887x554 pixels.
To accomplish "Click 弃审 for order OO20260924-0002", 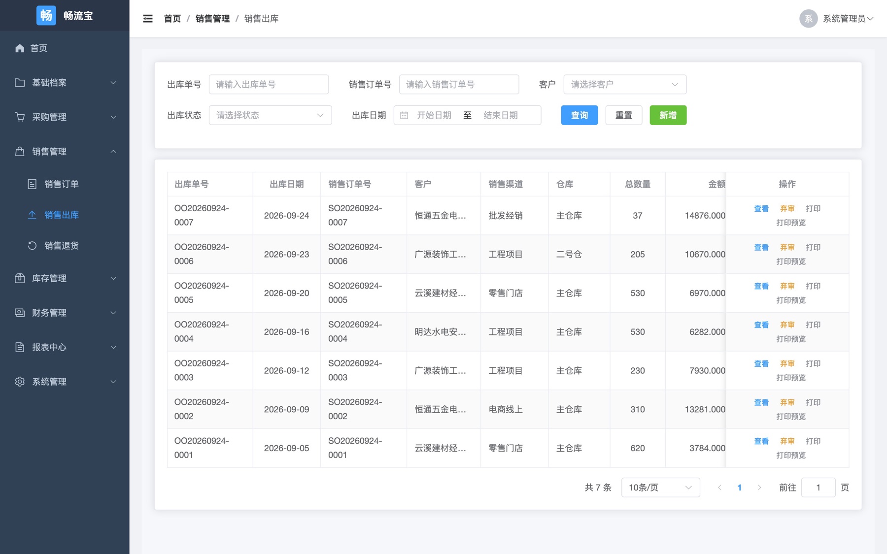I will coord(787,402).
